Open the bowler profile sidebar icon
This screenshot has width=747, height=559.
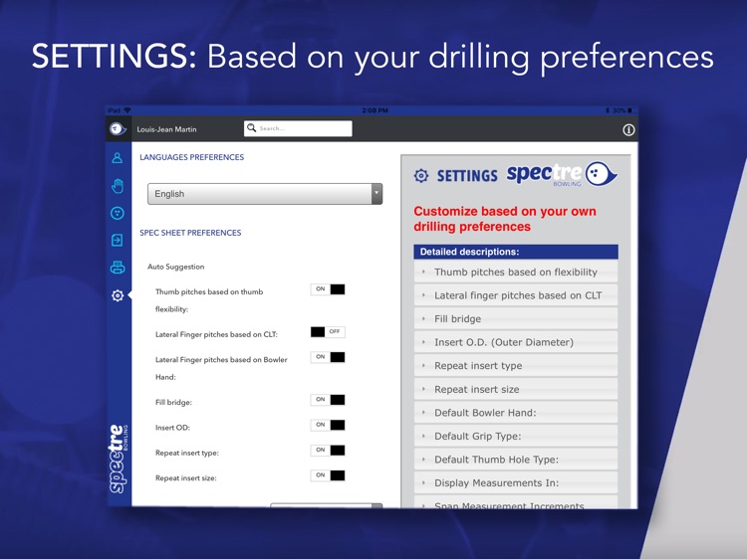[118, 158]
